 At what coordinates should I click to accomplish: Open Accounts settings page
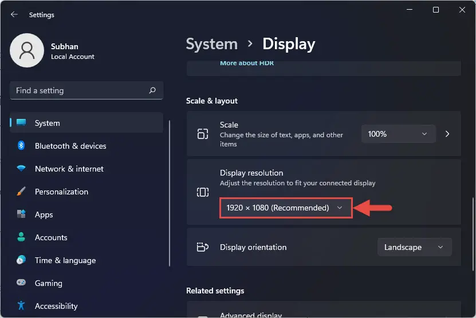tap(86, 237)
